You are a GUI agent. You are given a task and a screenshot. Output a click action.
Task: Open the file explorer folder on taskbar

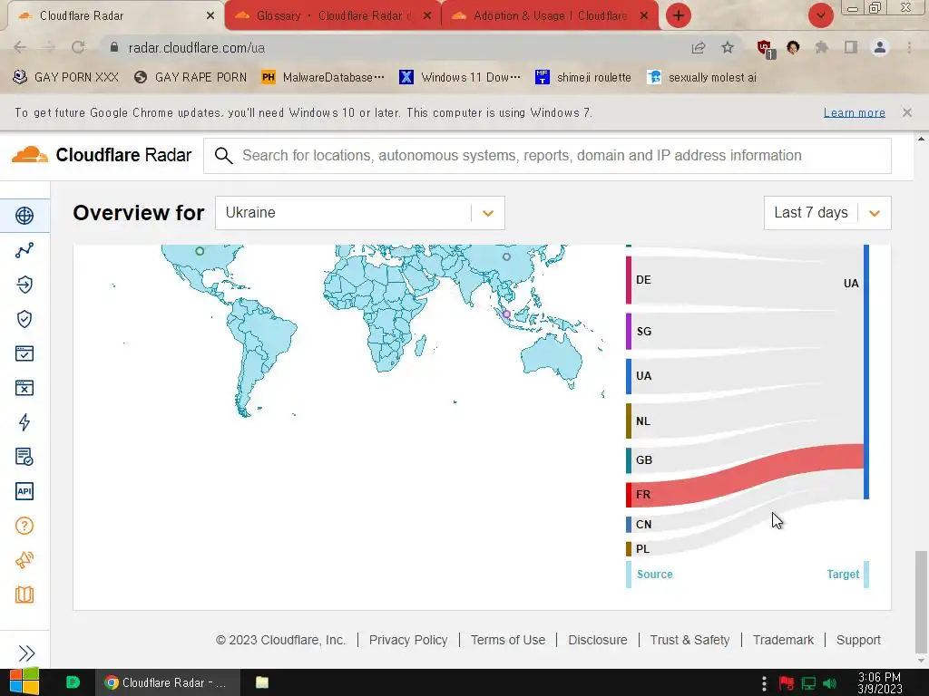point(262,682)
